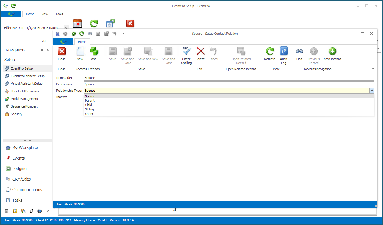Open the Audit Log
The image size is (383, 225).
pos(284,56)
